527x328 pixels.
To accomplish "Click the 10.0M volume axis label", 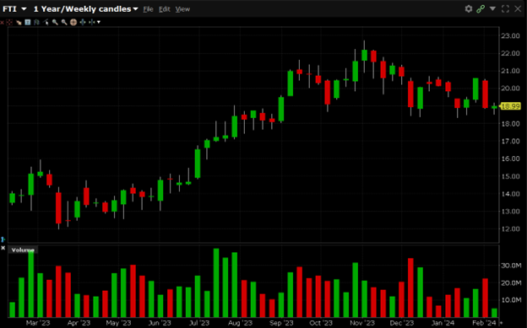I will point(511,300).
